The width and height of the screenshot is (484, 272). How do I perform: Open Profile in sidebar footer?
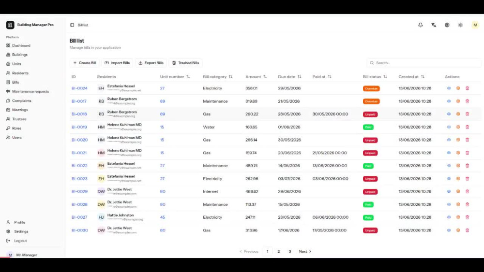[16, 222]
